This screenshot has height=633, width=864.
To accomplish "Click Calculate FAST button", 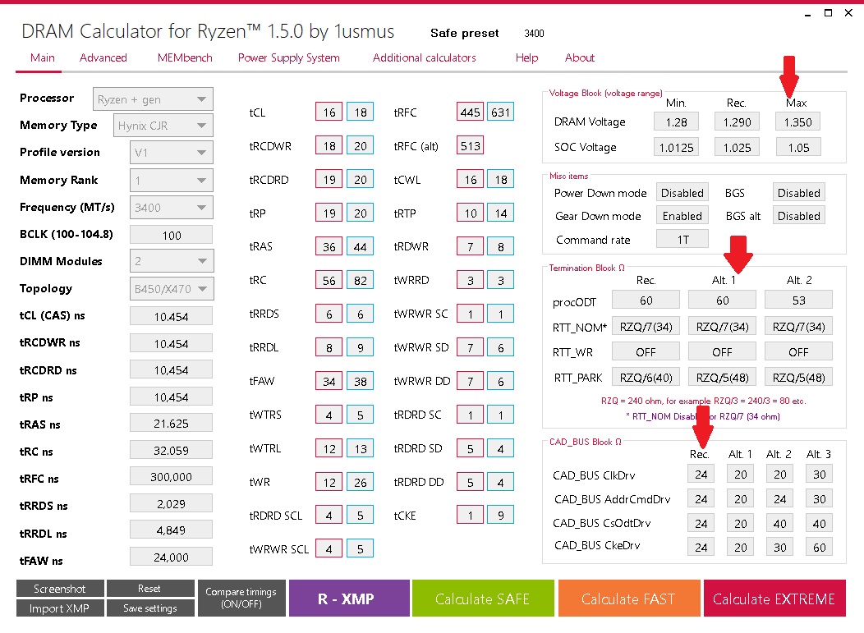I will 629,599.
